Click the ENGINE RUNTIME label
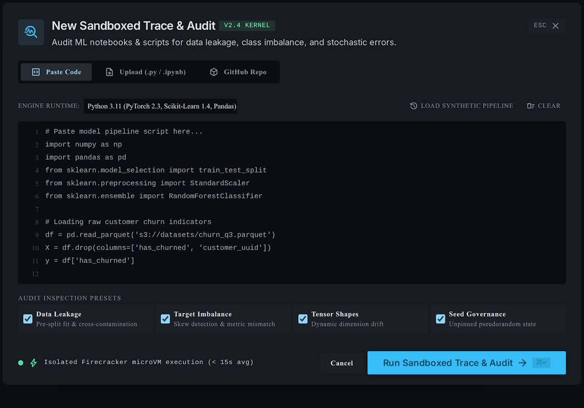The width and height of the screenshot is (584, 408). [x=49, y=106]
